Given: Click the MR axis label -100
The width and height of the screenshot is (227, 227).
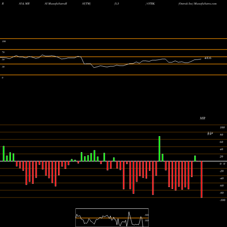Looking at the screenshot, I should 222,200.
